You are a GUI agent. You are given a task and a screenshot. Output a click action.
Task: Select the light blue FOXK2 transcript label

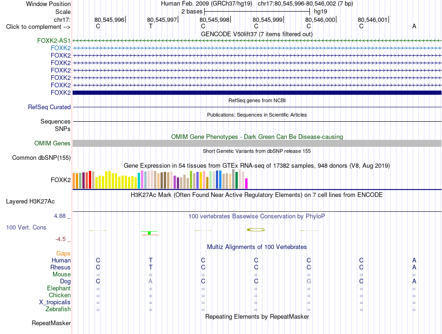click(60, 48)
